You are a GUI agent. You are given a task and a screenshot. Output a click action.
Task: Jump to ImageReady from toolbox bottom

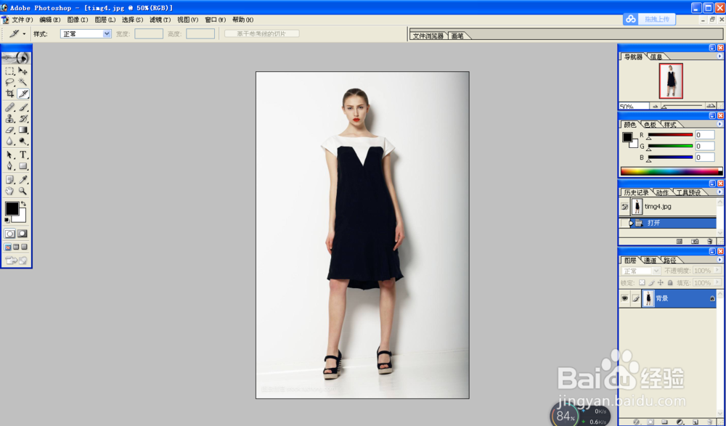tap(16, 261)
